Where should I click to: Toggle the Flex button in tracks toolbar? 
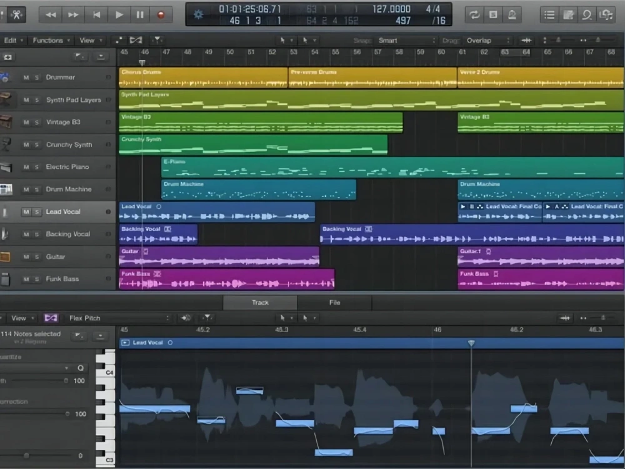point(136,40)
